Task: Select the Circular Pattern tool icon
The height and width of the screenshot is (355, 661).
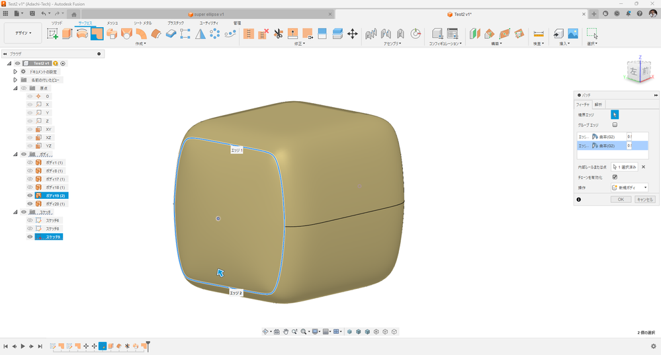Action: (x=215, y=34)
